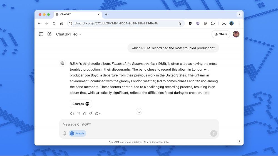Screen dimensions: 278x156
Task: View site information icon in address bar
Action: click(71, 23)
